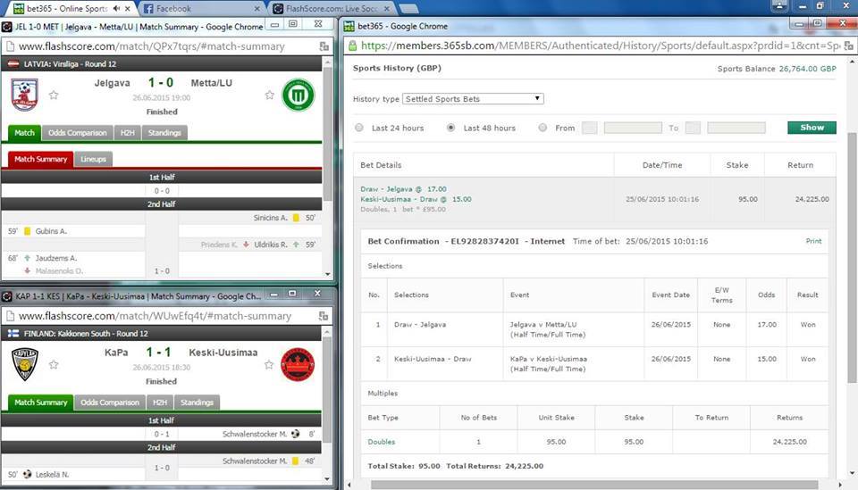
Task: Select Match Summary sub-tab in Jelgava window
Action: pos(40,159)
